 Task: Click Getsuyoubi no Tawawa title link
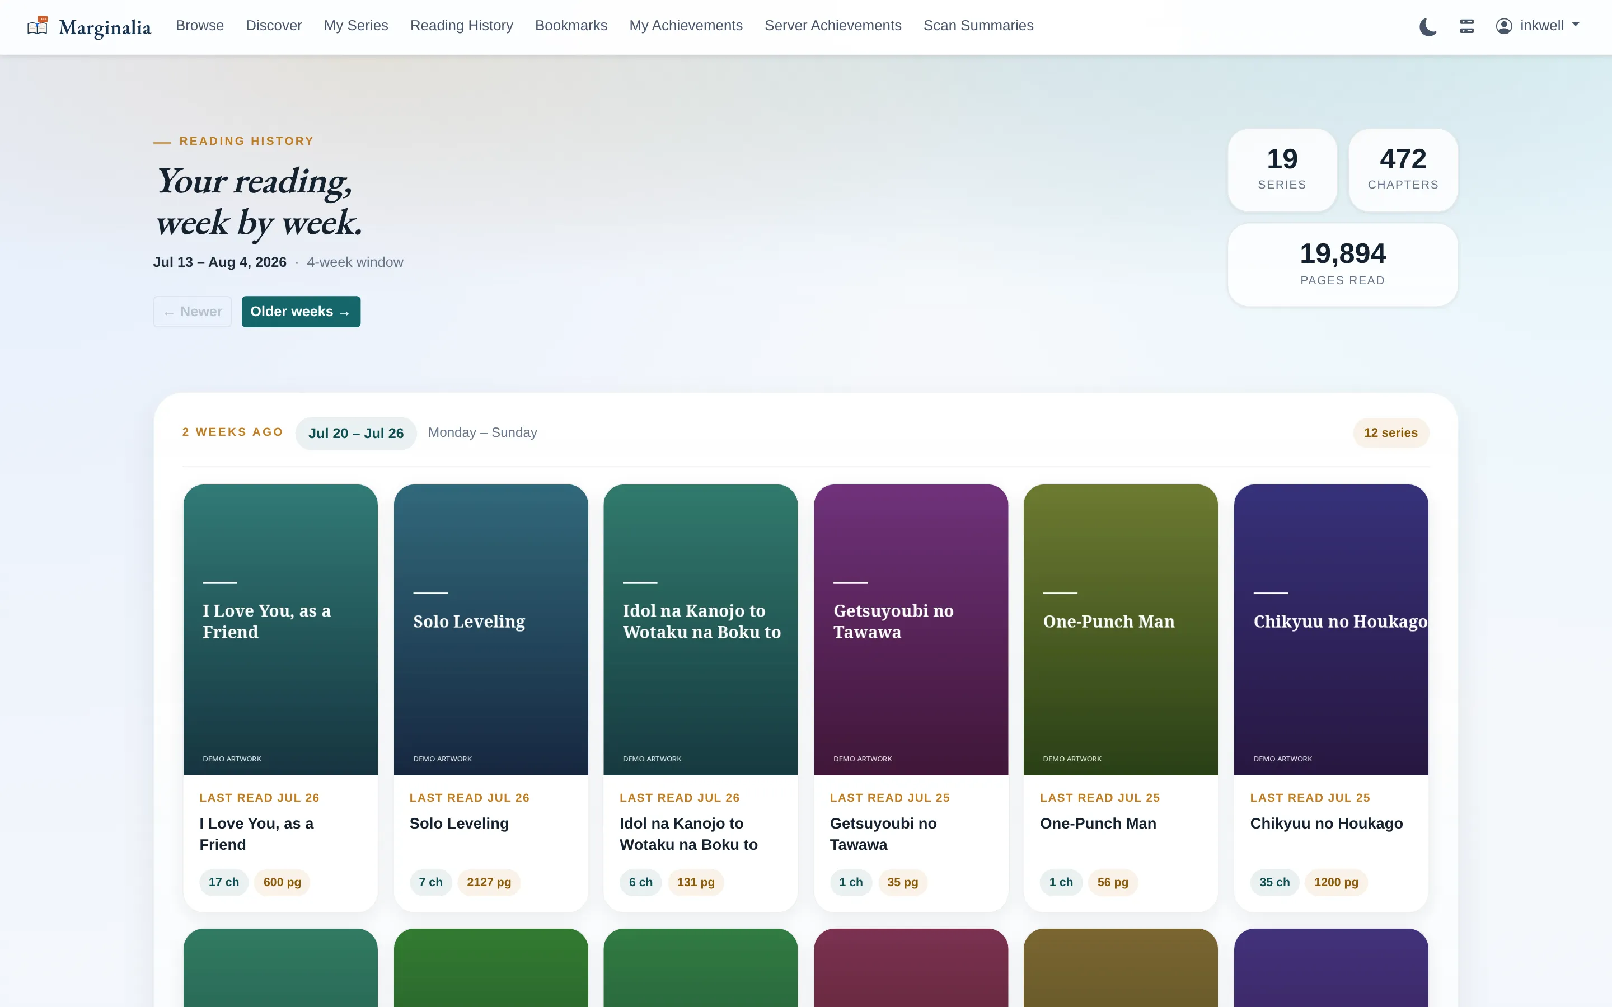(883, 834)
